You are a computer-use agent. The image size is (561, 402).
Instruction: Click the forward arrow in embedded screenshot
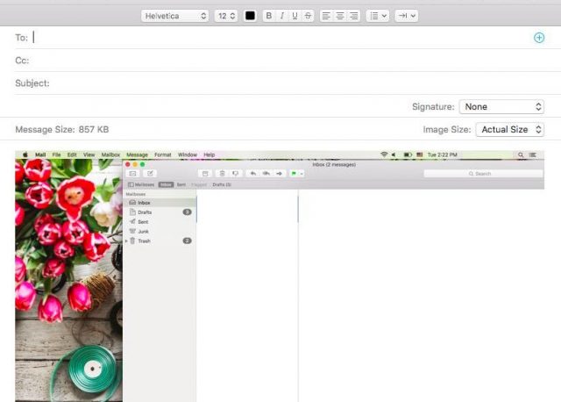279,174
